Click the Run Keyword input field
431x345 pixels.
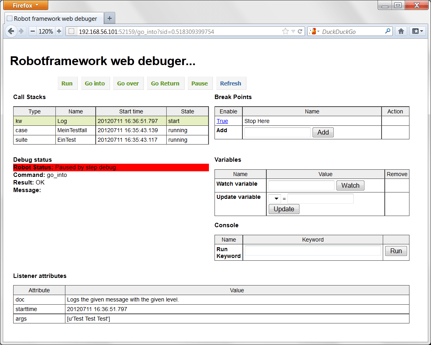click(313, 251)
